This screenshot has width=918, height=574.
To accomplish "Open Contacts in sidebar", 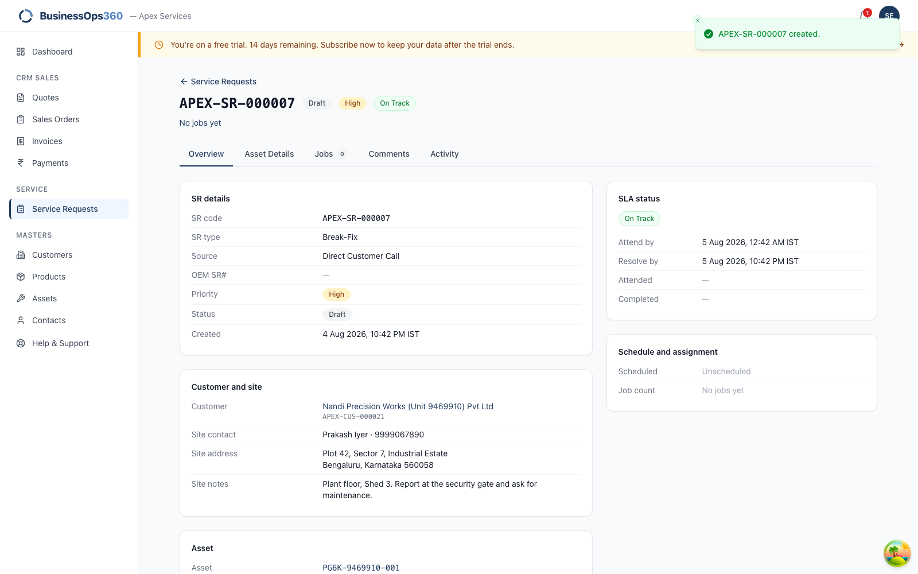I will [x=69, y=320].
